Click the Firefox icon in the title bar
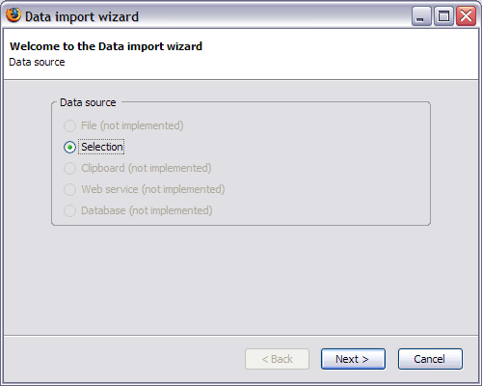The image size is (482, 386). click(13, 15)
